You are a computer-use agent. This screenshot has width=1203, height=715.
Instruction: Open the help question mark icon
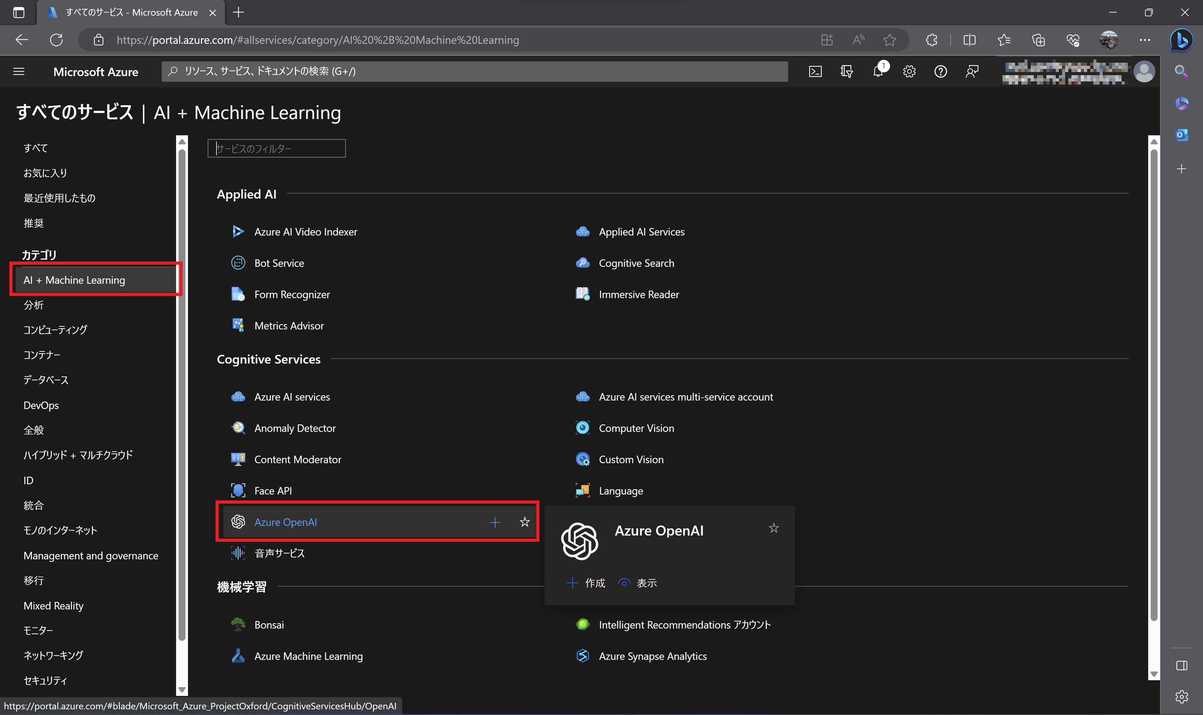pos(940,71)
